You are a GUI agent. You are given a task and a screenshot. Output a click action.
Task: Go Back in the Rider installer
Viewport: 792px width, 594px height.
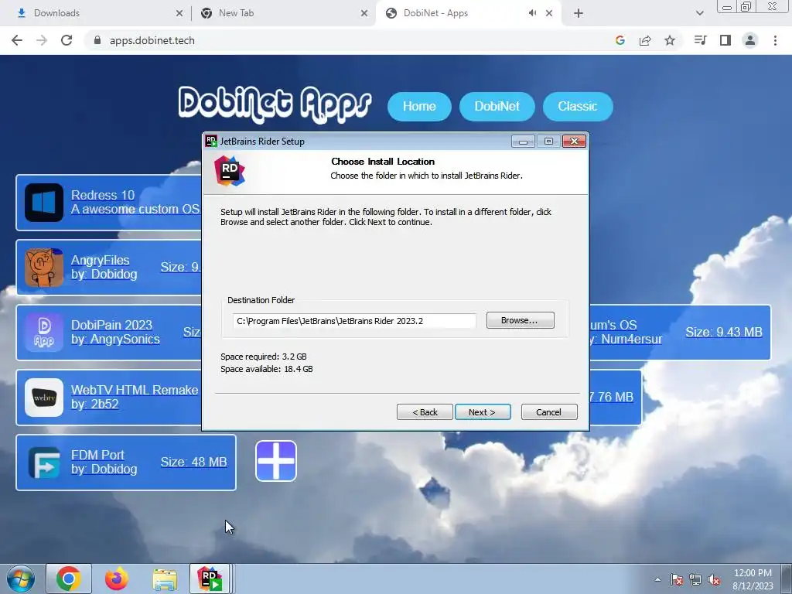[x=425, y=412]
